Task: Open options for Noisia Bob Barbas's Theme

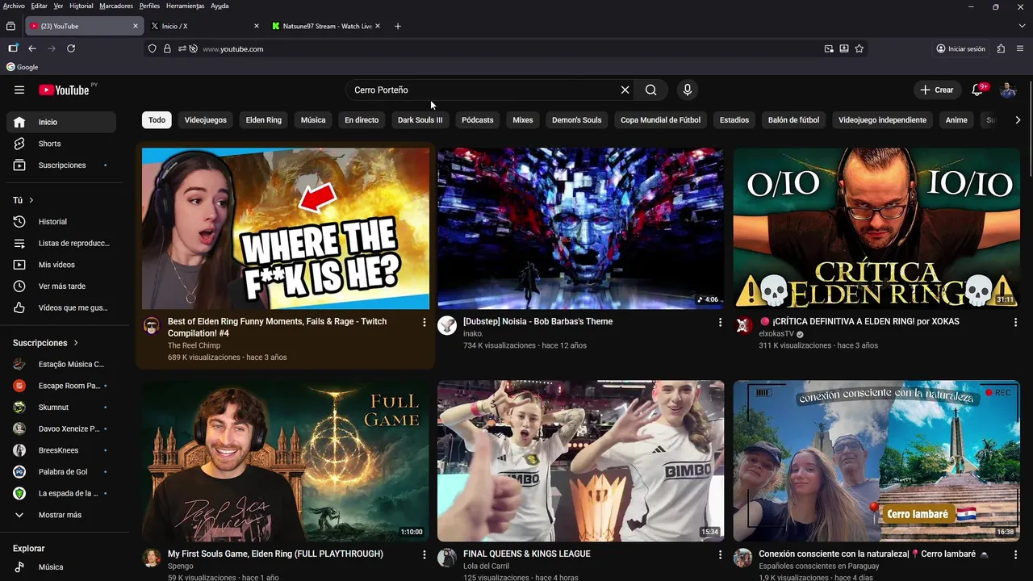Action: coord(720,322)
